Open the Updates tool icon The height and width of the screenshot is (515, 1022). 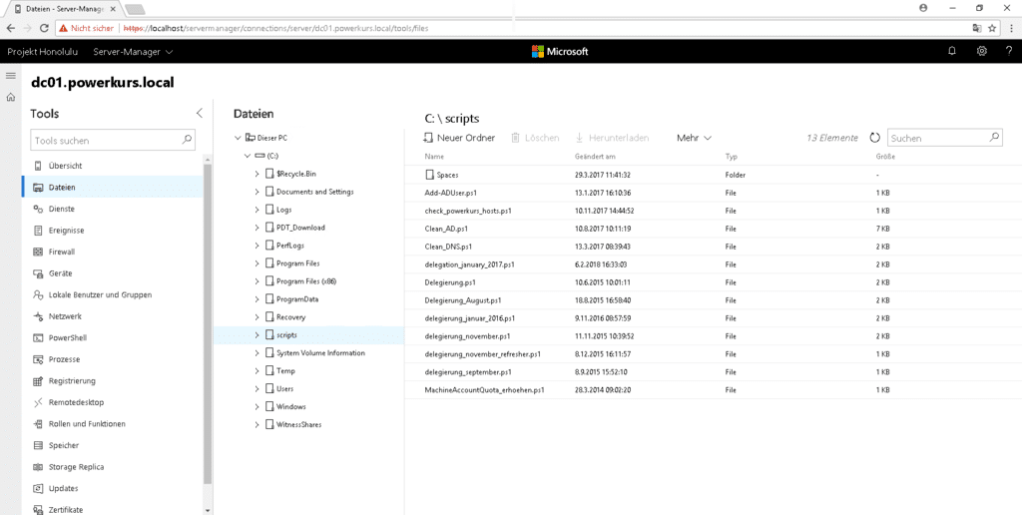38,488
